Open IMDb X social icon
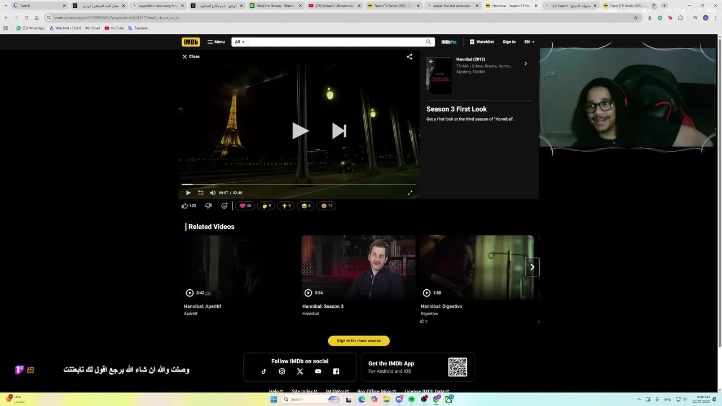The image size is (722, 406). coord(300,372)
